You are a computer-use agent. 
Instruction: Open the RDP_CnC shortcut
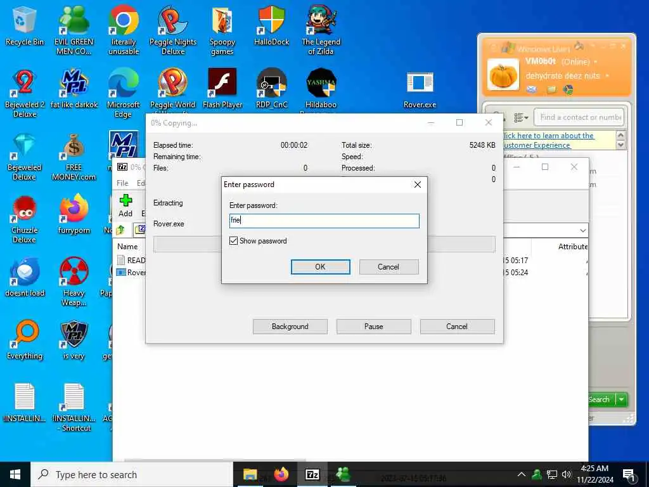coord(271,88)
